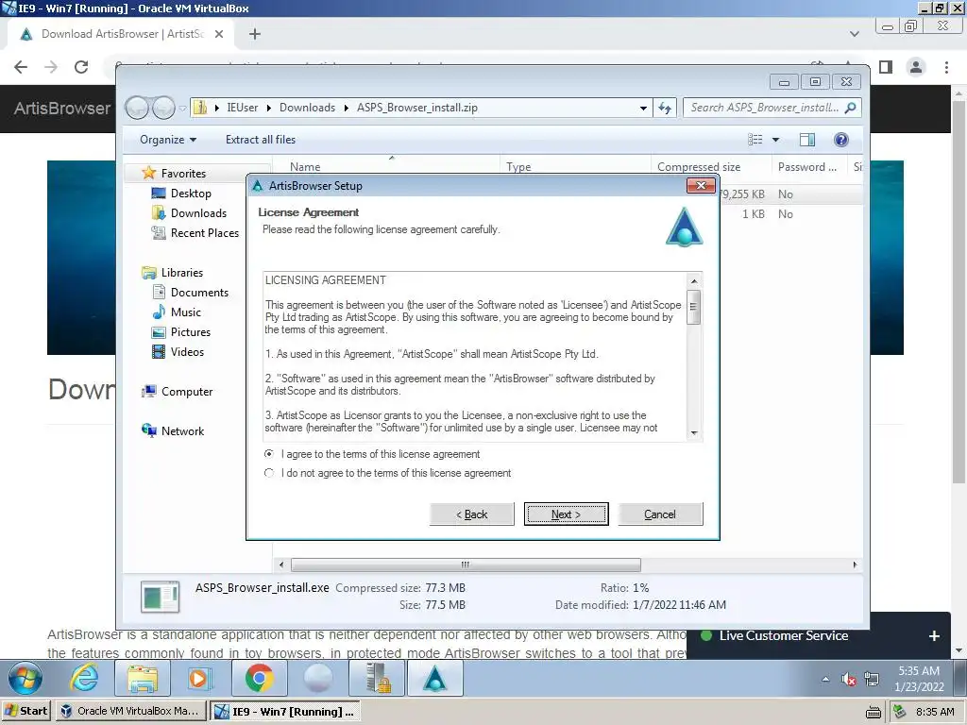The width and height of the screenshot is (967, 725).
Task: Toggle the preview pane icon
Action: click(806, 140)
